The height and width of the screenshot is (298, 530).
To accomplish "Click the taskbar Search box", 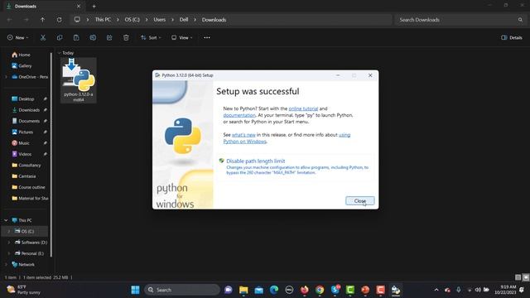I will click(x=182, y=290).
